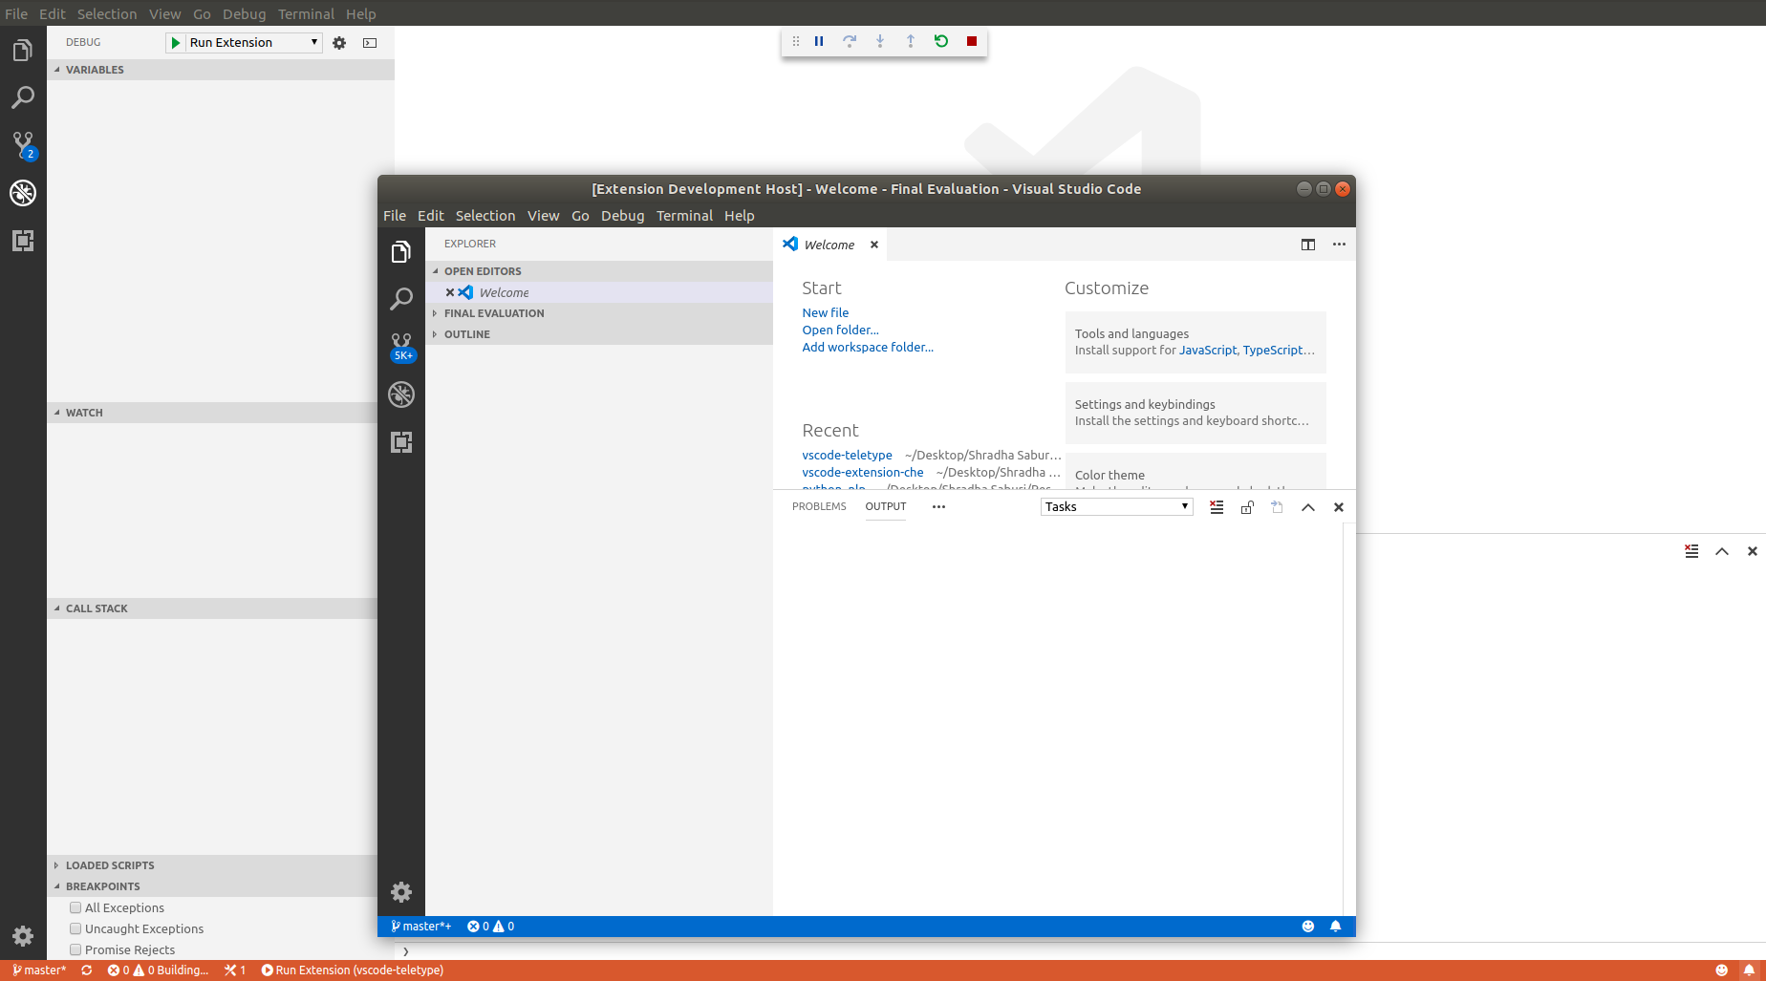Open recent vscode-extension-che project
Screen dimensions: 1766x981
[863, 473]
